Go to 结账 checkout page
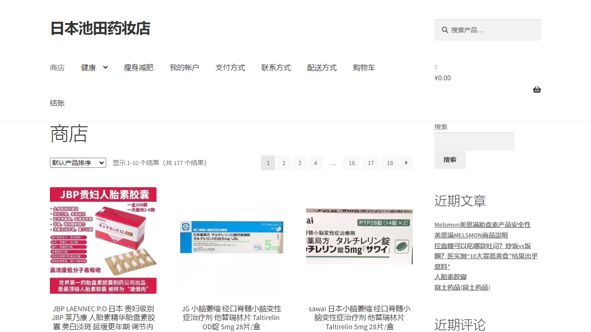This screenshot has width=591, height=332. 57,103
